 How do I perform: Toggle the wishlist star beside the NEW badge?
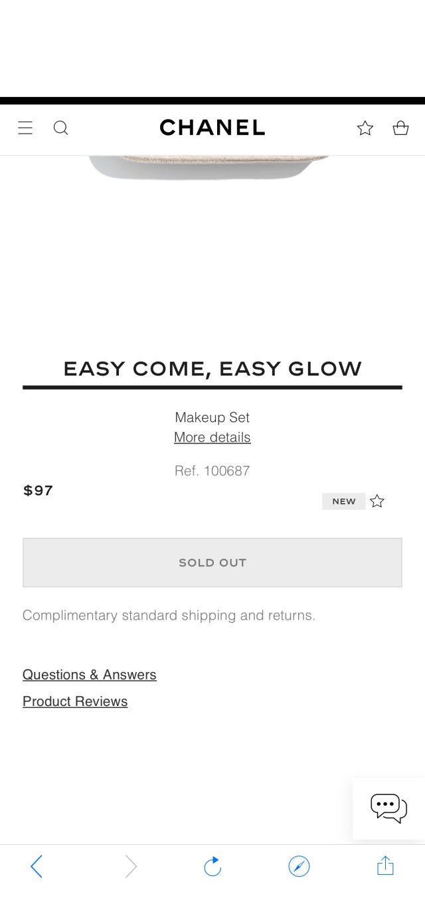point(377,501)
